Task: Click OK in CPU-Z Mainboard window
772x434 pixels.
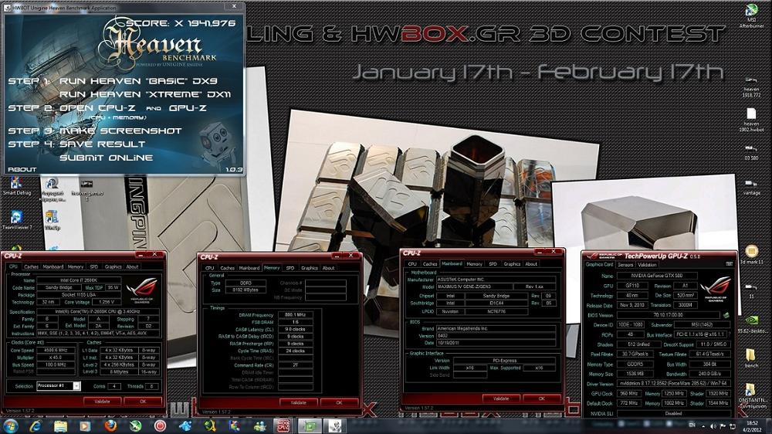Action: [x=542, y=398]
